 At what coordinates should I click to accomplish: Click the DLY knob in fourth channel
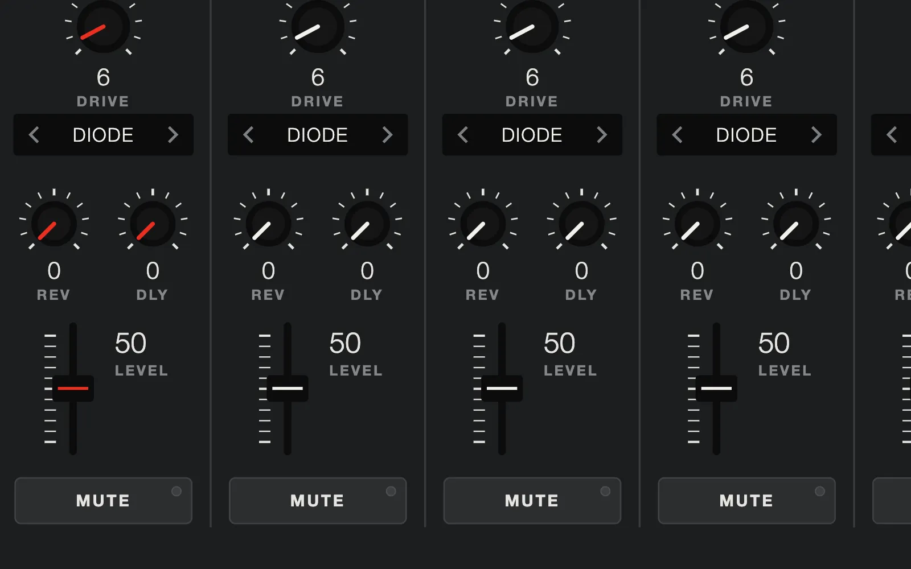coord(796,224)
